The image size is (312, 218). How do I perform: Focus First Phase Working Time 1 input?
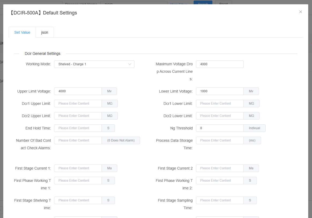click(78, 181)
